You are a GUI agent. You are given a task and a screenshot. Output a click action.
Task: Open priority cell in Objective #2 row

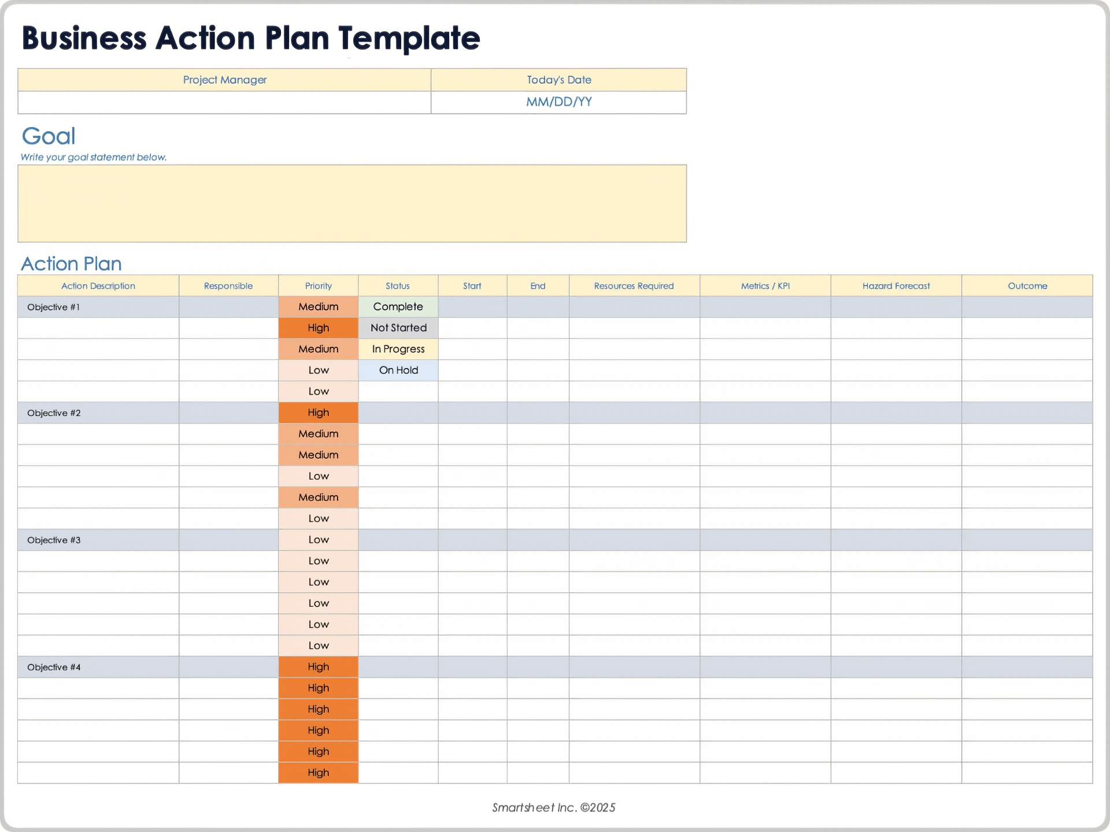click(x=318, y=413)
